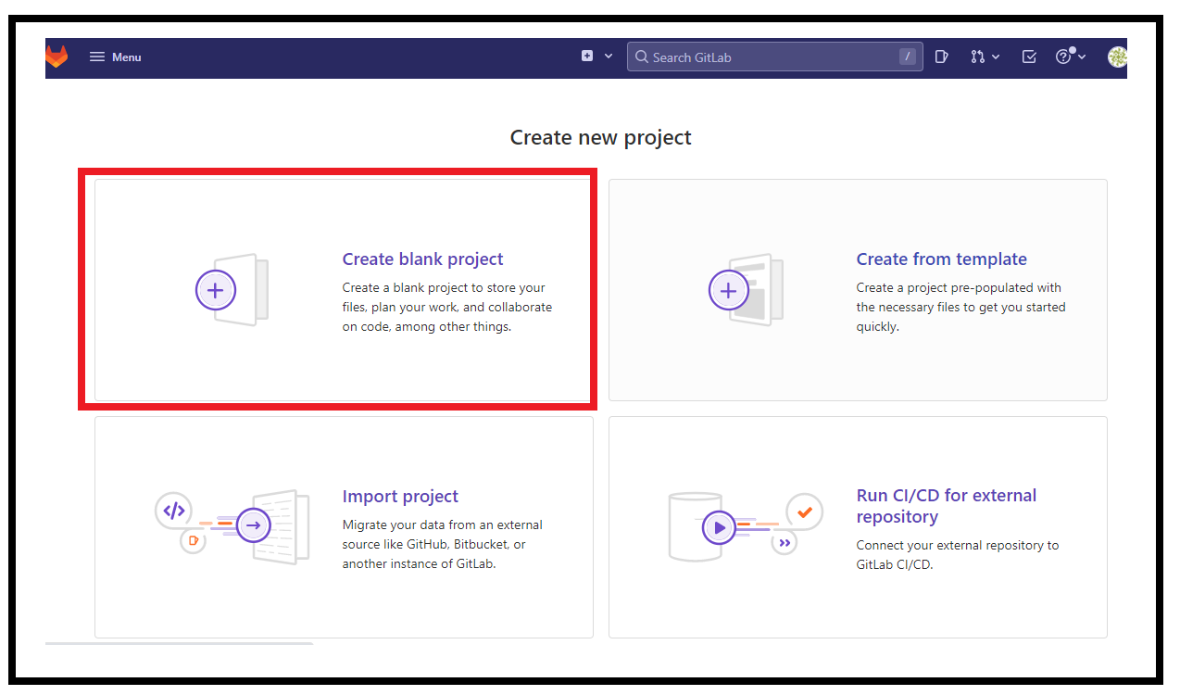Open the To-Do List icon
The image size is (1180, 695).
tap(1028, 57)
